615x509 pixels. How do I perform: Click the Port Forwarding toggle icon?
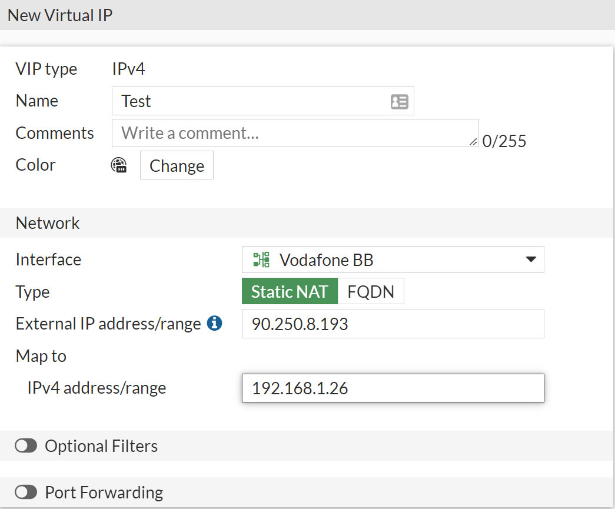26,492
